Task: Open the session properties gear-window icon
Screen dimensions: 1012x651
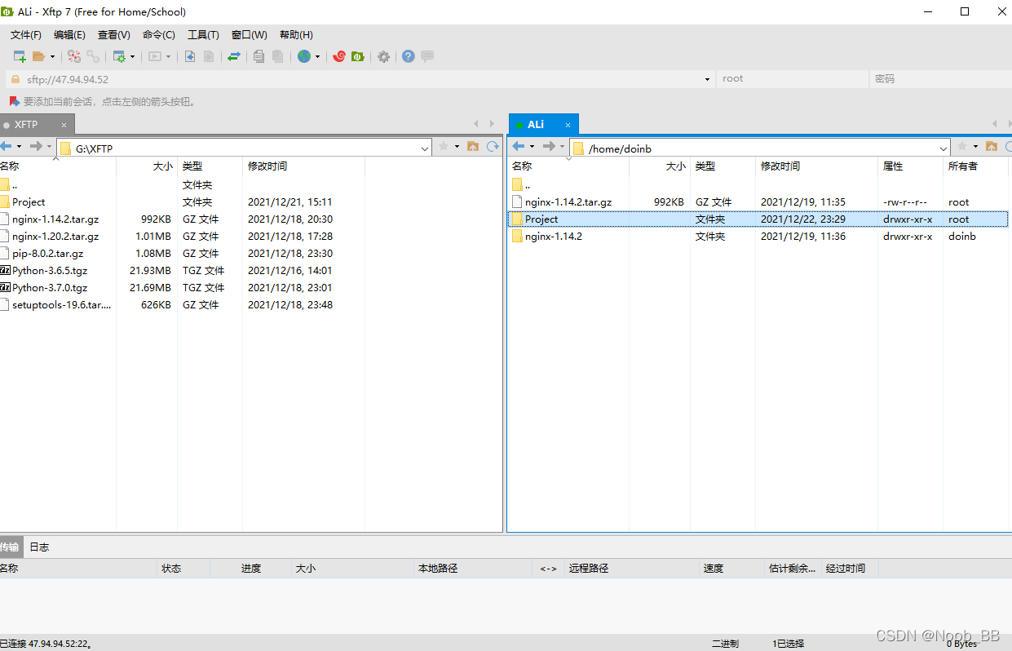Action: pyautogui.click(x=119, y=56)
